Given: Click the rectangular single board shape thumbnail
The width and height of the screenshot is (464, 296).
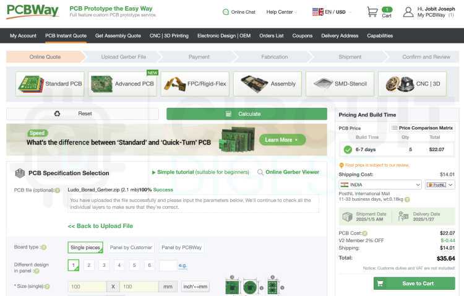Looking at the screenshot, I should pyautogui.click(x=232, y=287).
